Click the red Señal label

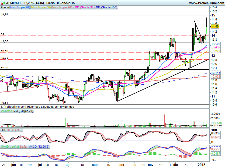pos(23,146)
